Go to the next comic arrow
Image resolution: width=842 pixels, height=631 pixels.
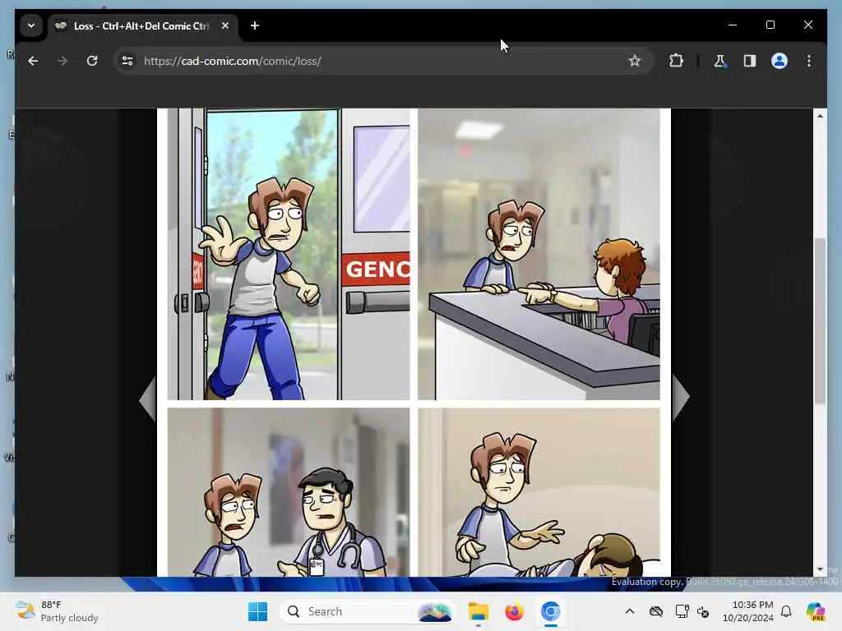coord(680,398)
